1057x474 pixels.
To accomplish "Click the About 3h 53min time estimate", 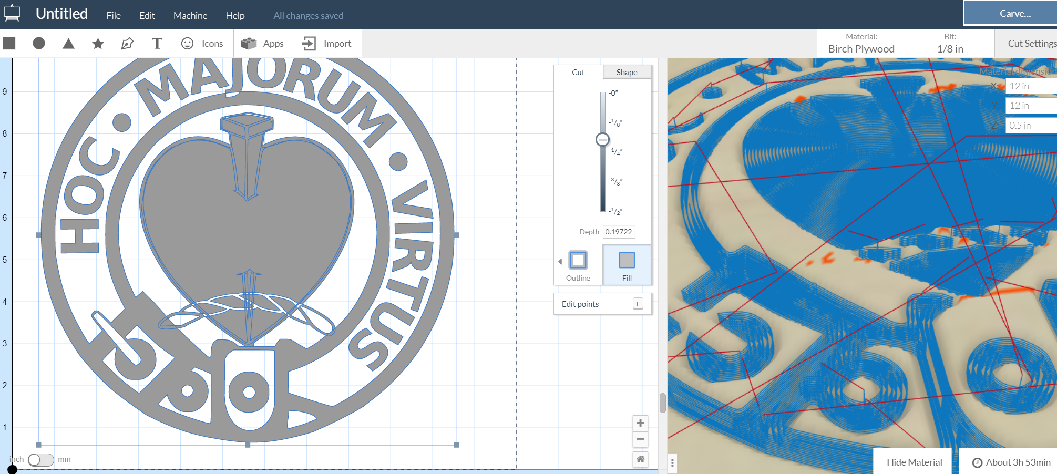I will pos(1011,462).
